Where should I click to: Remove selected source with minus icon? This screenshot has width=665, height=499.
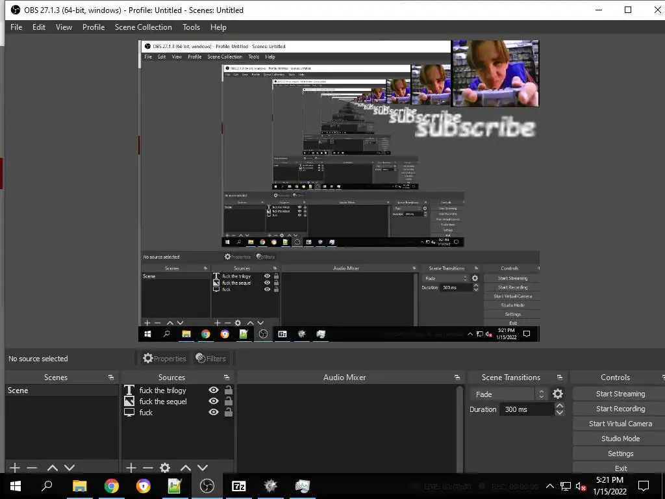148,468
